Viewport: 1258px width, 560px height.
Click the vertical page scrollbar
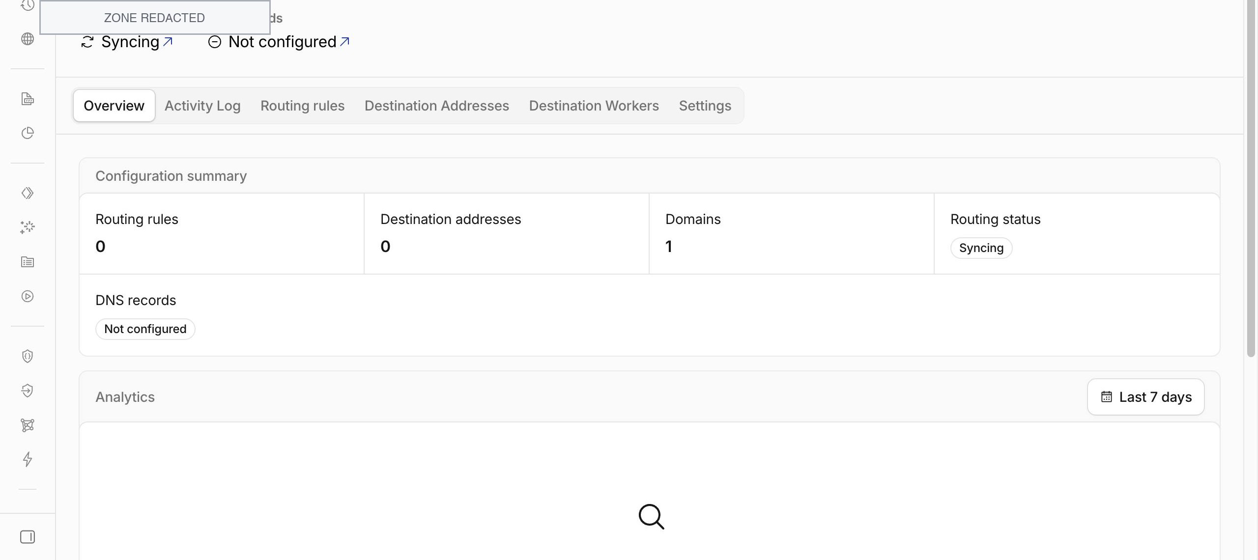(1251, 178)
